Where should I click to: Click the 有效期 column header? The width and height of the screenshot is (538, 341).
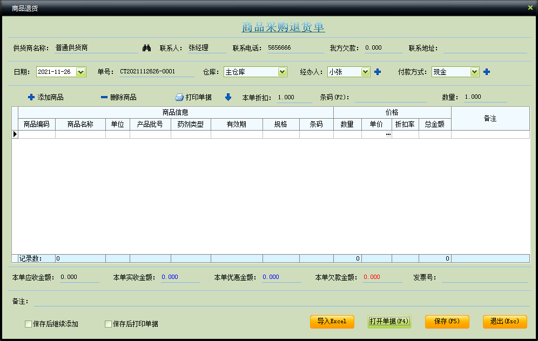(x=237, y=125)
